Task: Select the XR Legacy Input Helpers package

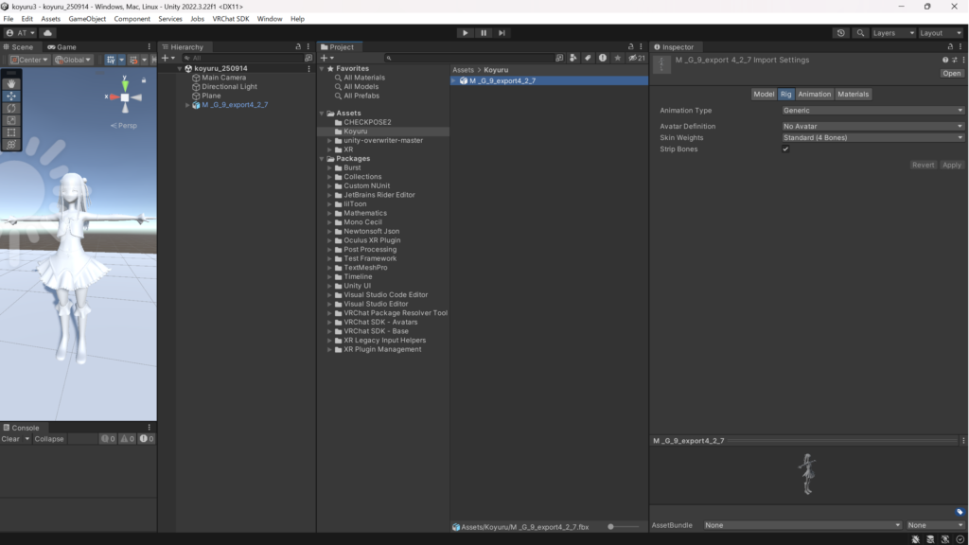Action: pos(384,341)
